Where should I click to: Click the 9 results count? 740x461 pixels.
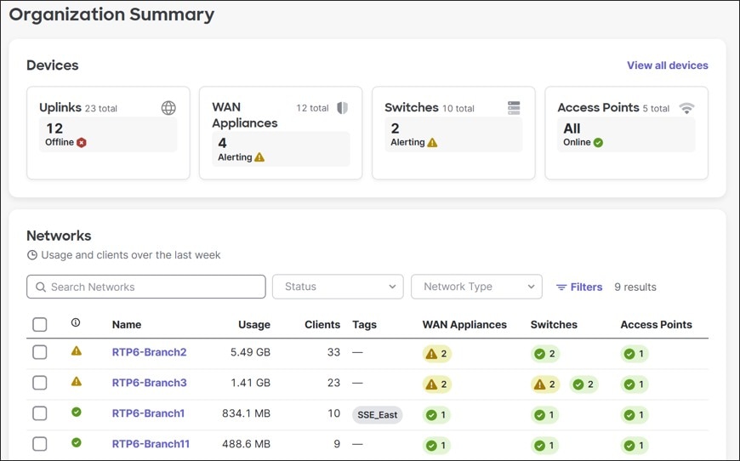click(x=635, y=287)
